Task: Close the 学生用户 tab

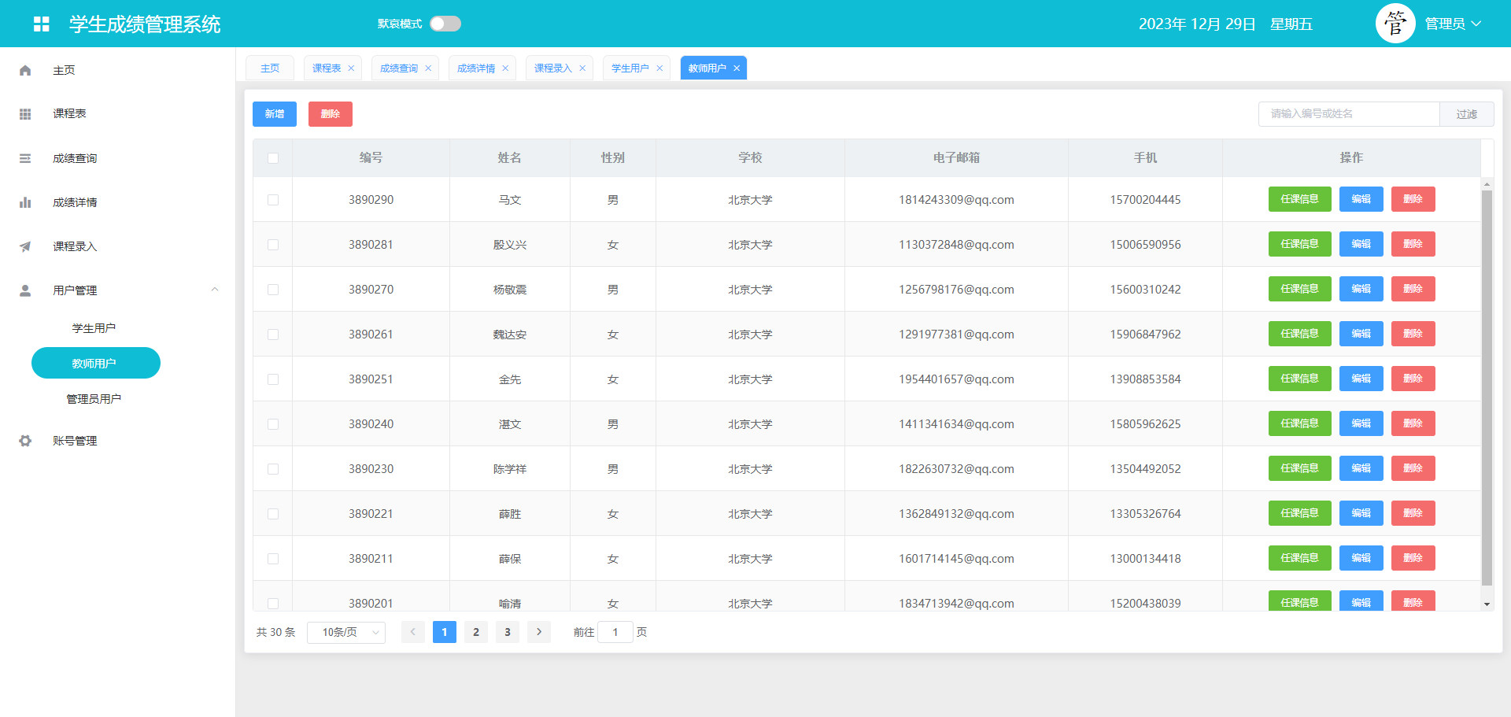Action: (x=659, y=68)
